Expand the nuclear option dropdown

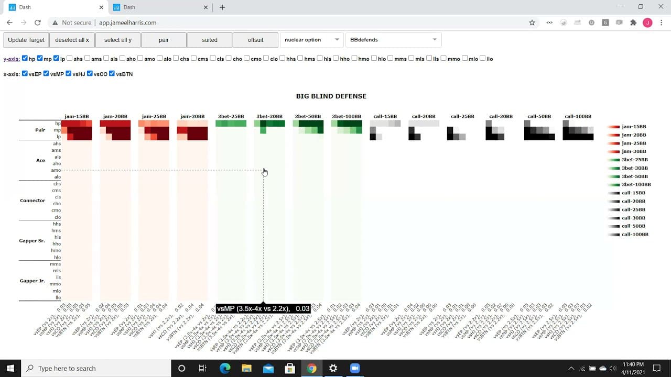click(x=311, y=40)
